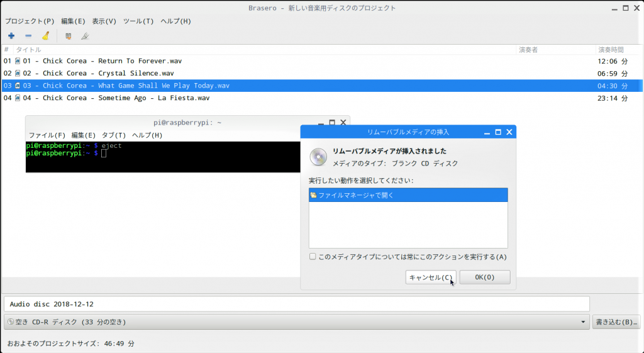Click the insert-pause toolbar icon
The height and width of the screenshot is (353, 644).
point(68,36)
